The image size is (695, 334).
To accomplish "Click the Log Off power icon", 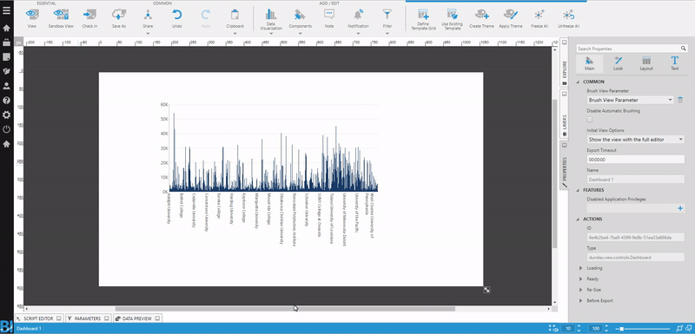I will pos(6,129).
